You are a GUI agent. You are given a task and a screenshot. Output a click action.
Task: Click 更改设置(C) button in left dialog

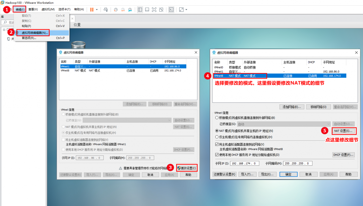(187, 168)
